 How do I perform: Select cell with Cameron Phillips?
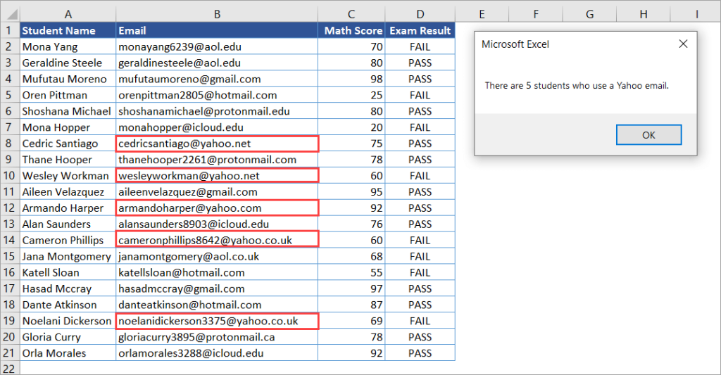coord(68,240)
